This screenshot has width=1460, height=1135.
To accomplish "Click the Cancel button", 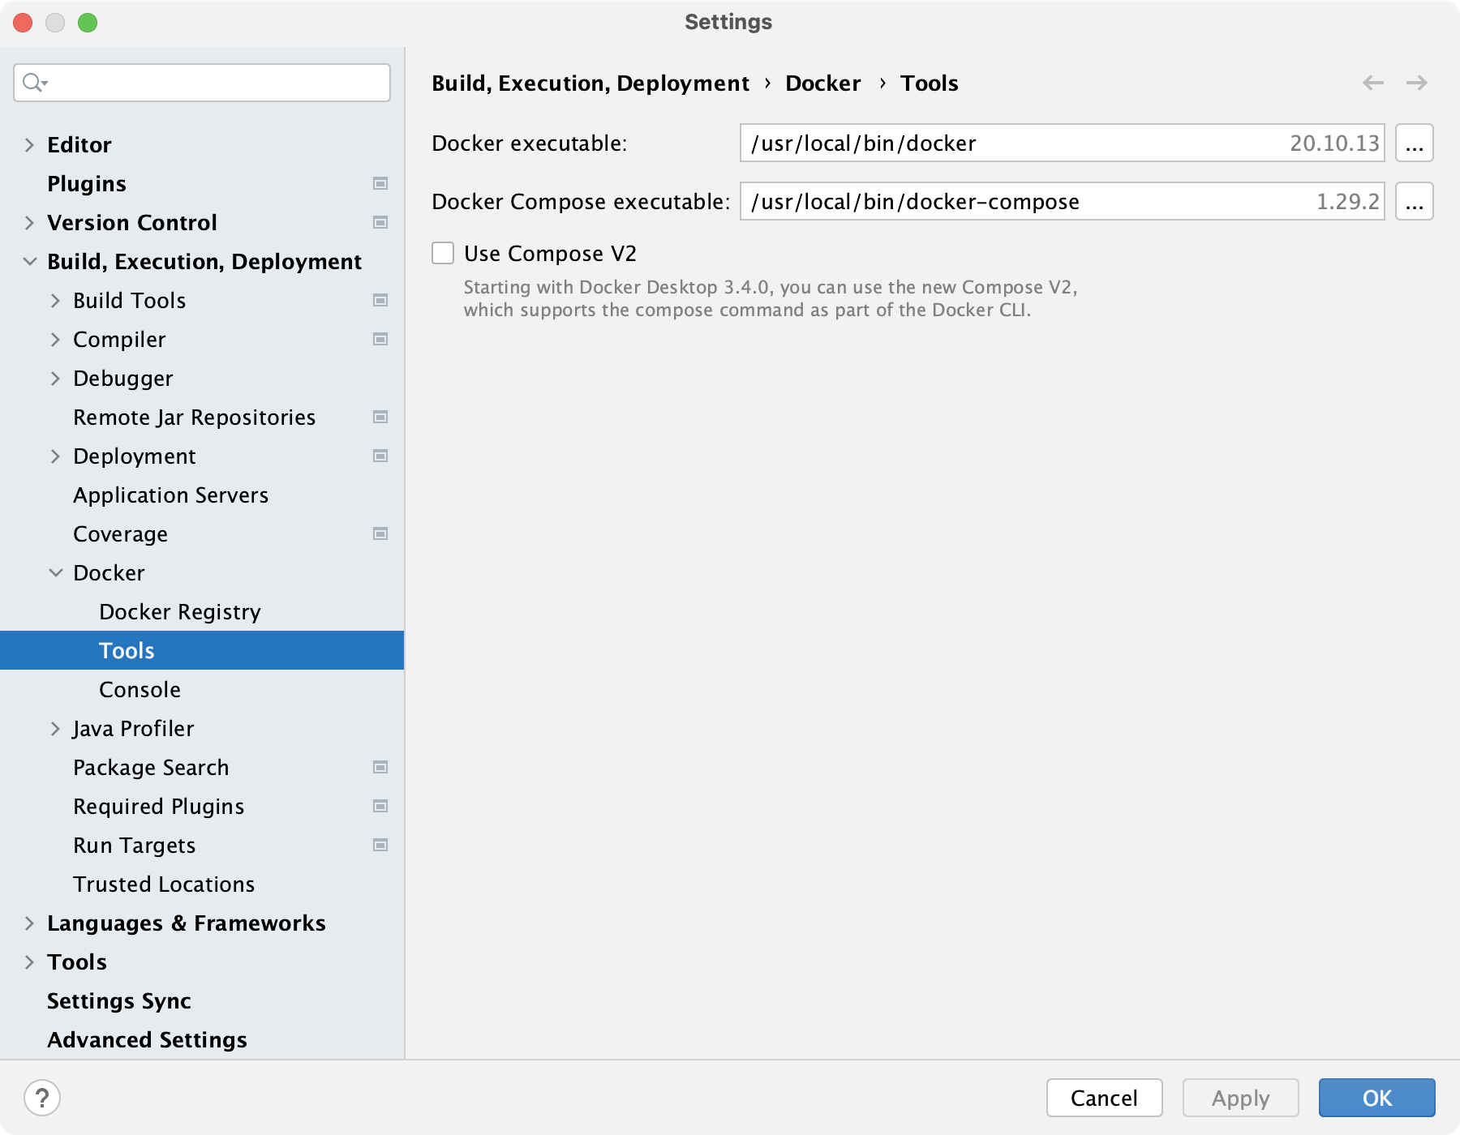I will pyautogui.click(x=1104, y=1098).
